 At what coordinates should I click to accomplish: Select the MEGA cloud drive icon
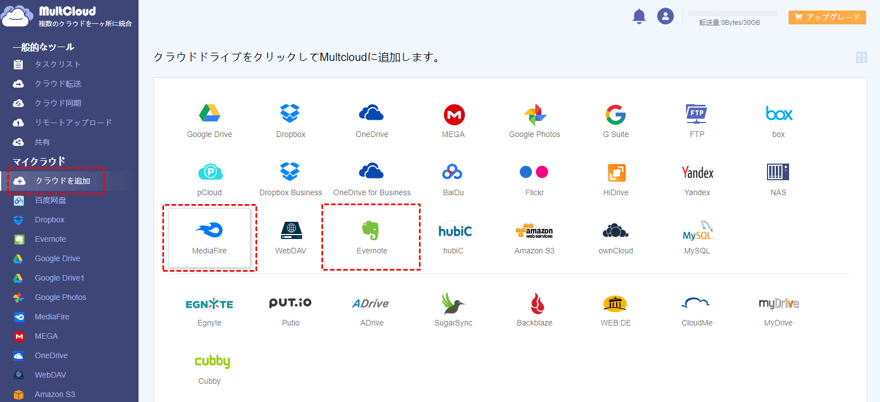(x=453, y=121)
